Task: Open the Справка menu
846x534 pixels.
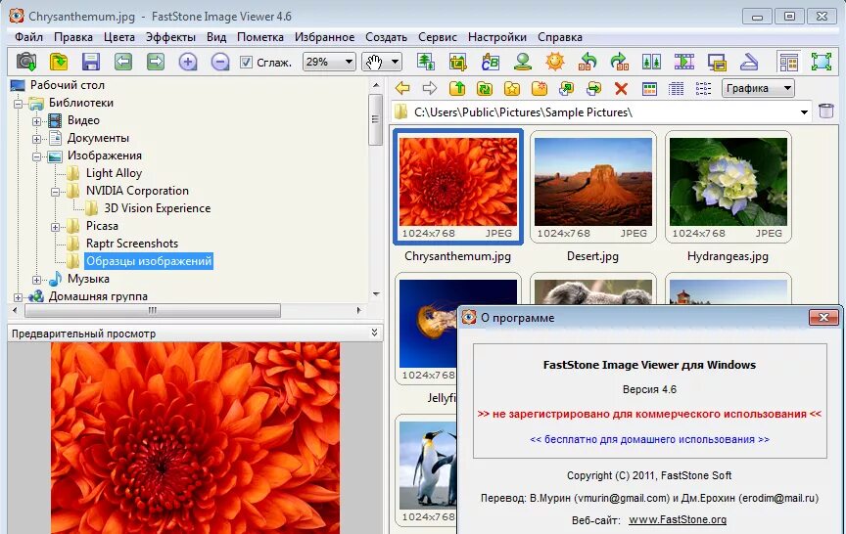Action: pos(559,37)
